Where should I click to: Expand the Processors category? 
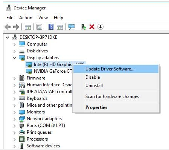pos(15,139)
